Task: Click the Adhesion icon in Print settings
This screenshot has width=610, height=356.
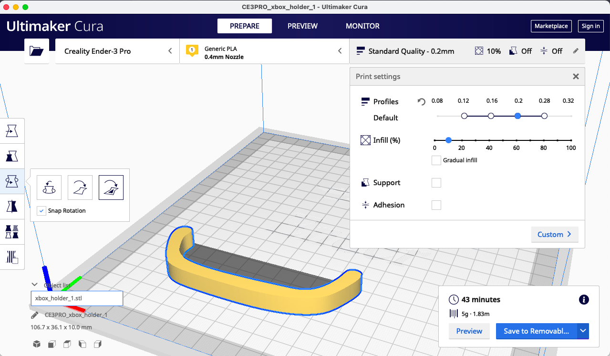Action: [x=365, y=205]
